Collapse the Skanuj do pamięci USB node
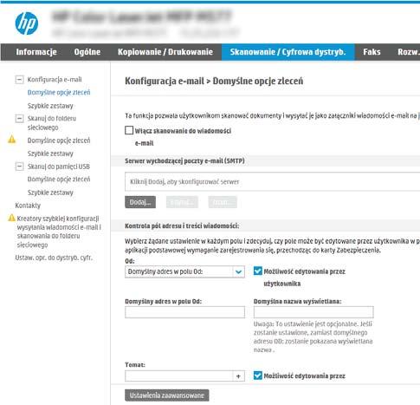 point(19,167)
